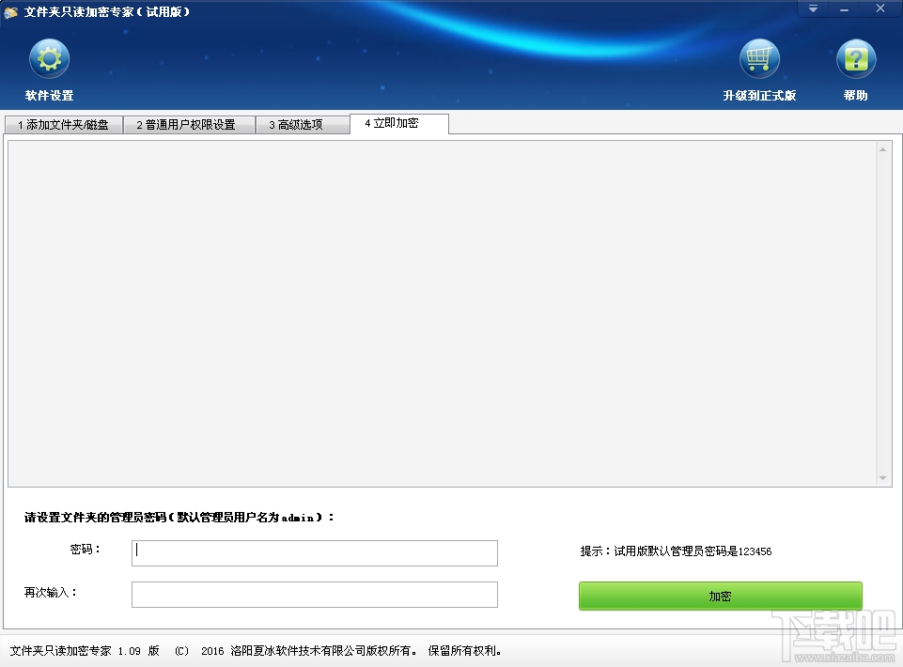Screen dimensions: 903x667
Task: Click the empty folder list area
Action: pos(442,310)
